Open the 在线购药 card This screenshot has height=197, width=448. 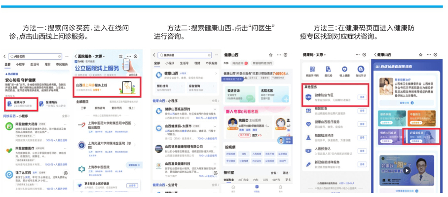(x=54, y=104)
